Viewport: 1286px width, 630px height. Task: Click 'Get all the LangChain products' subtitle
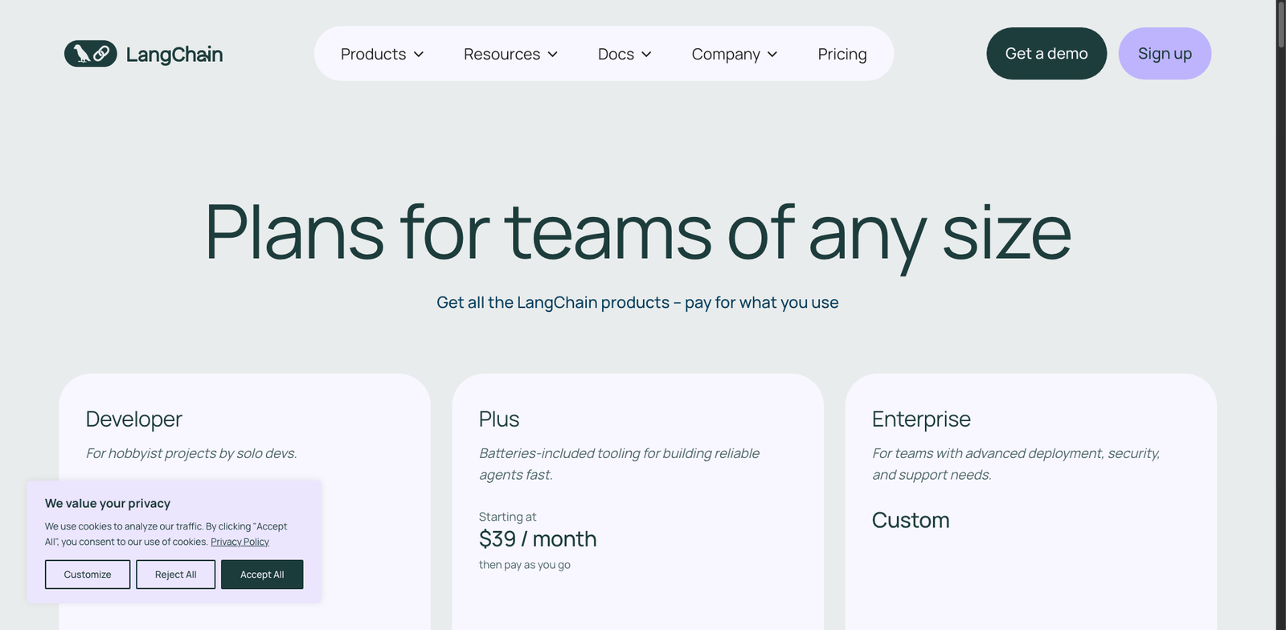pos(637,303)
